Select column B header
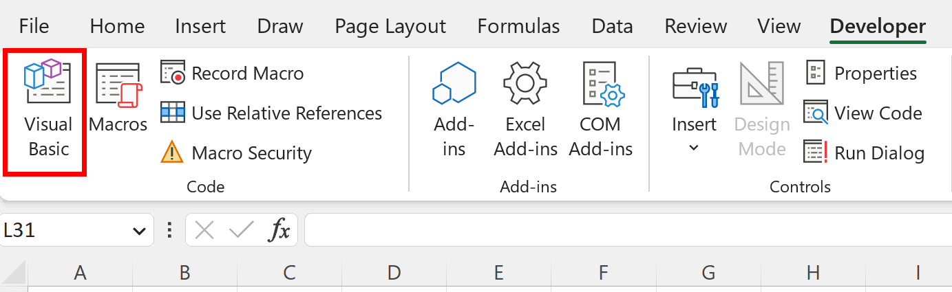This screenshot has width=952, height=292. click(x=184, y=273)
